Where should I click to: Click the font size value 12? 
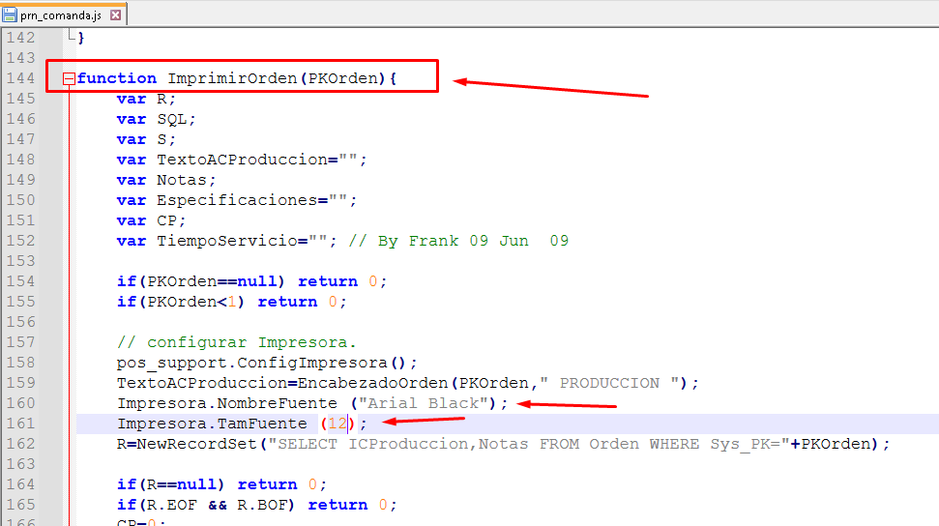coord(337,424)
